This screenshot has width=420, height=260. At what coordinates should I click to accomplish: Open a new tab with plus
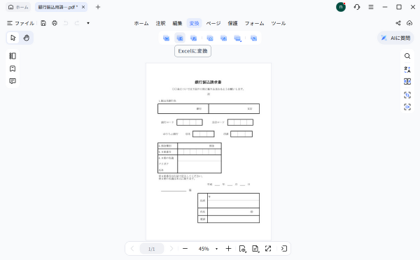(x=98, y=7)
